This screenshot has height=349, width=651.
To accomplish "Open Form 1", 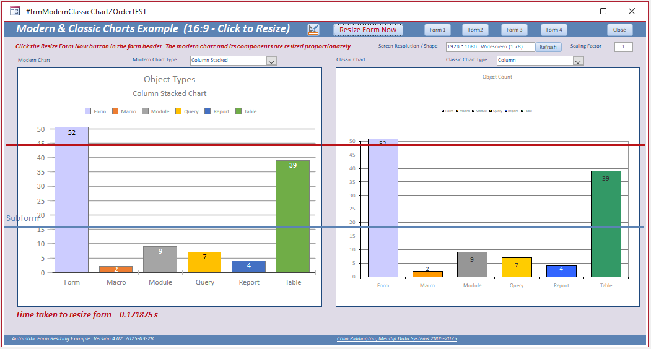I will tap(437, 30).
